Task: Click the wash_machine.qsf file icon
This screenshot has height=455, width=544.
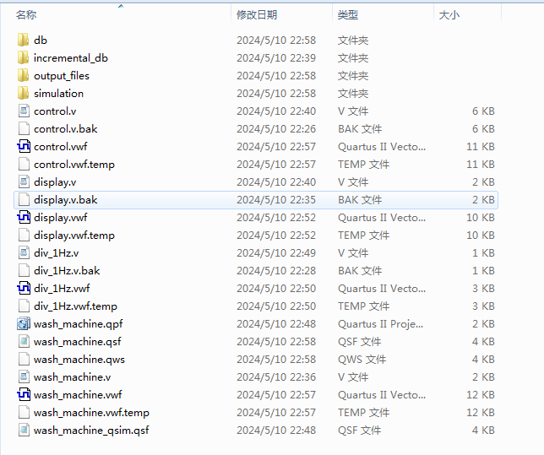Action: click(x=24, y=341)
